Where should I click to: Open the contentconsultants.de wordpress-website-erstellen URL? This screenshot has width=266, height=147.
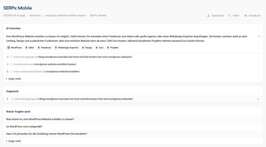47,72
